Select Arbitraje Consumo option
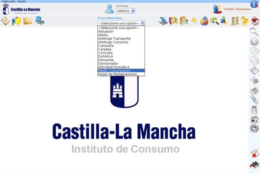Image resolution: width=260 pixels, height=174 pixels. tap(121, 42)
